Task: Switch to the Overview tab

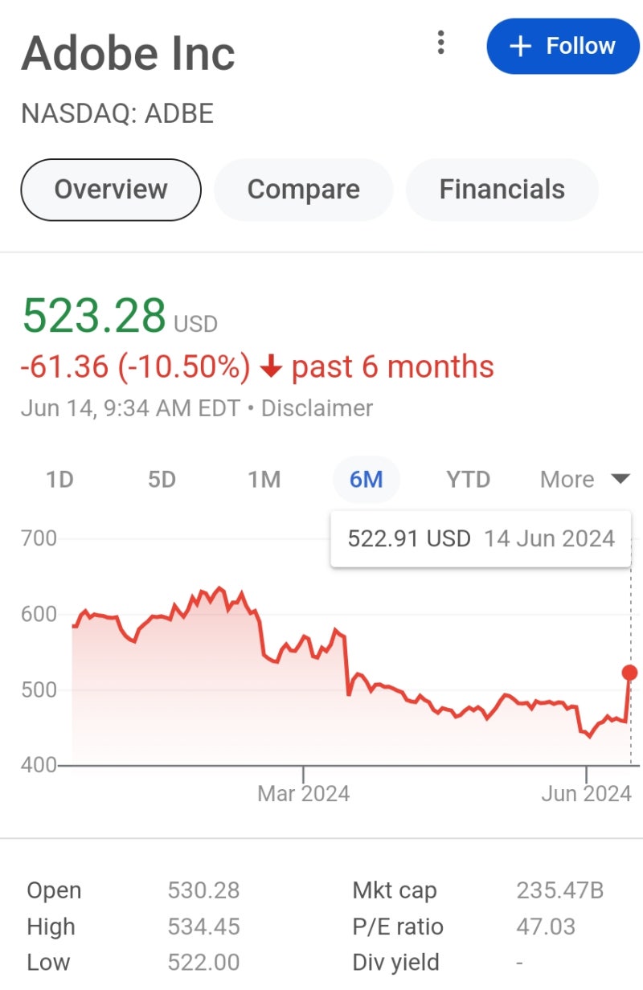Action: (111, 190)
